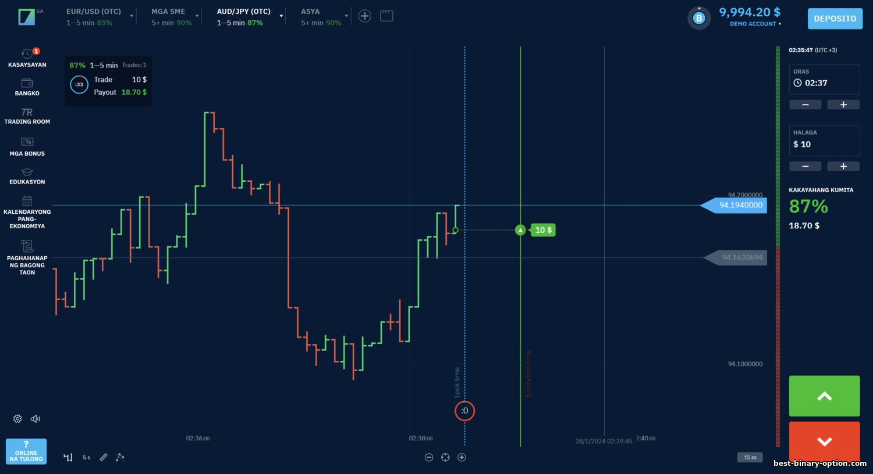Open the Kasaysayan history icon

click(27, 54)
